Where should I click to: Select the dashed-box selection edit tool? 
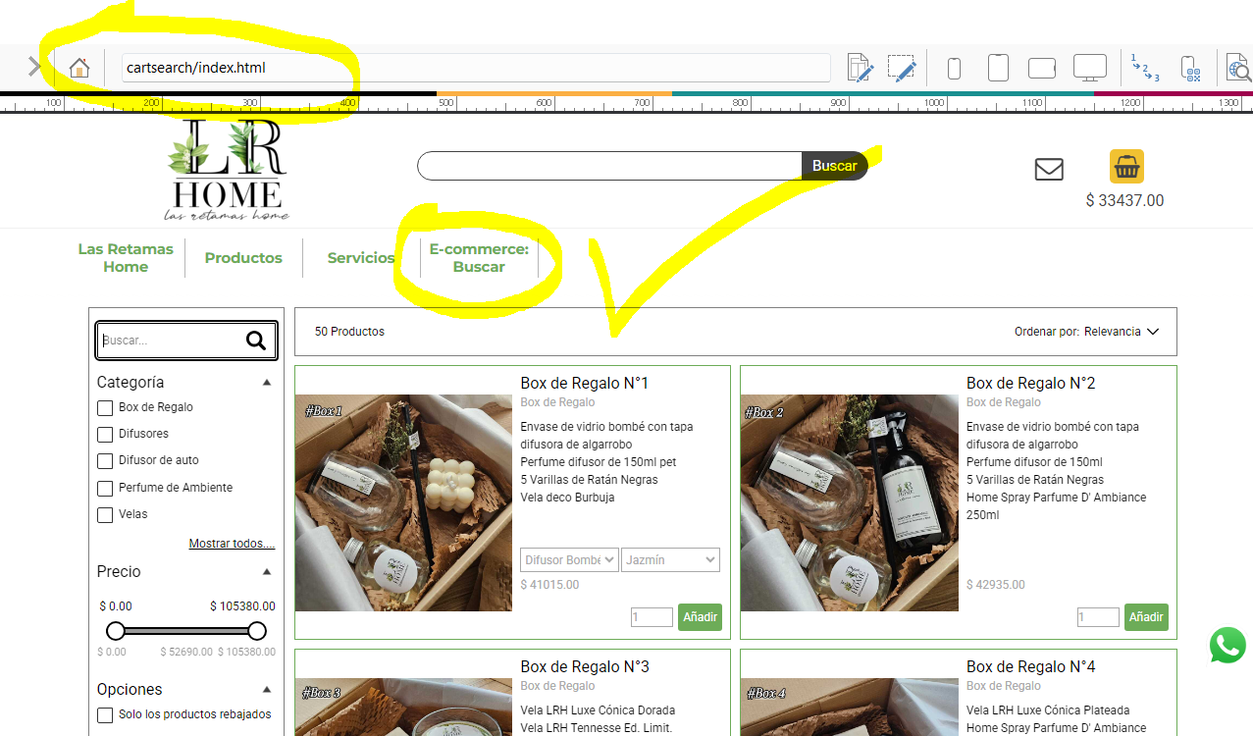(x=902, y=68)
